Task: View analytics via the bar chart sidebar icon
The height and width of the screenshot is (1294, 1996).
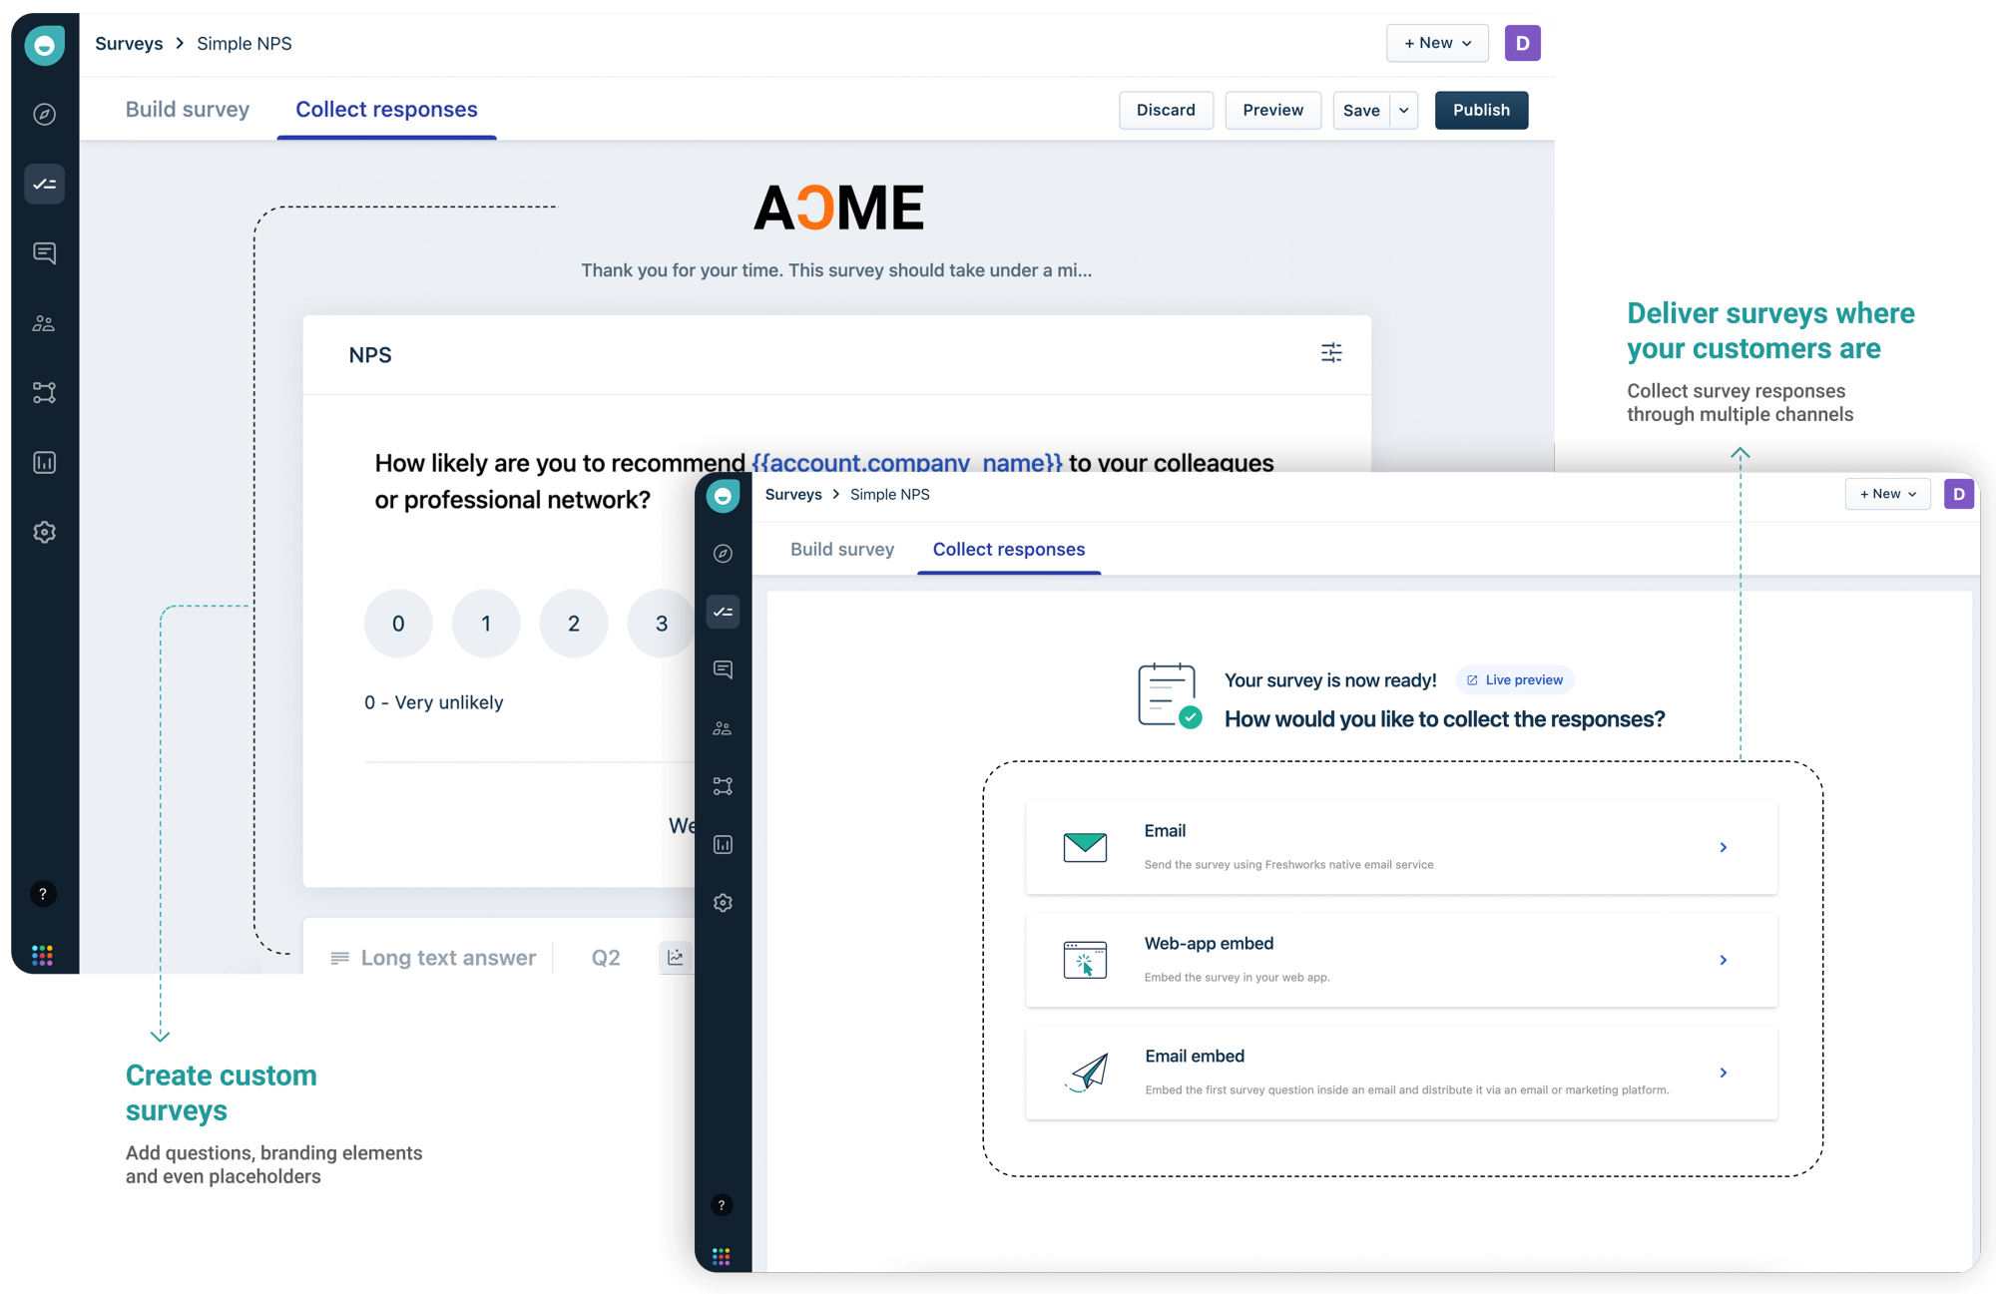Action: tap(44, 462)
